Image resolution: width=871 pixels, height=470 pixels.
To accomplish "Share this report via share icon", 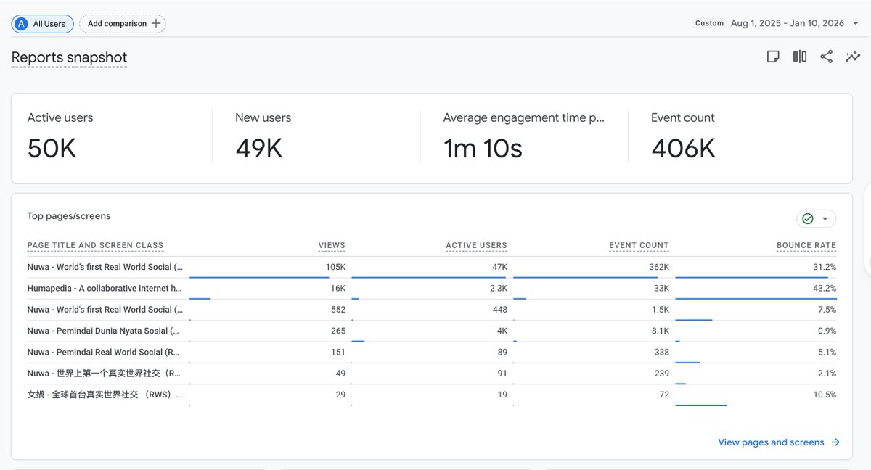I will tap(826, 57).
